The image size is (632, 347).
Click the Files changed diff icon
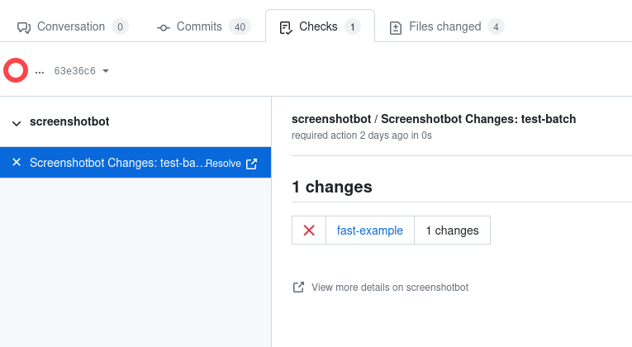click(x=396, y=27)
